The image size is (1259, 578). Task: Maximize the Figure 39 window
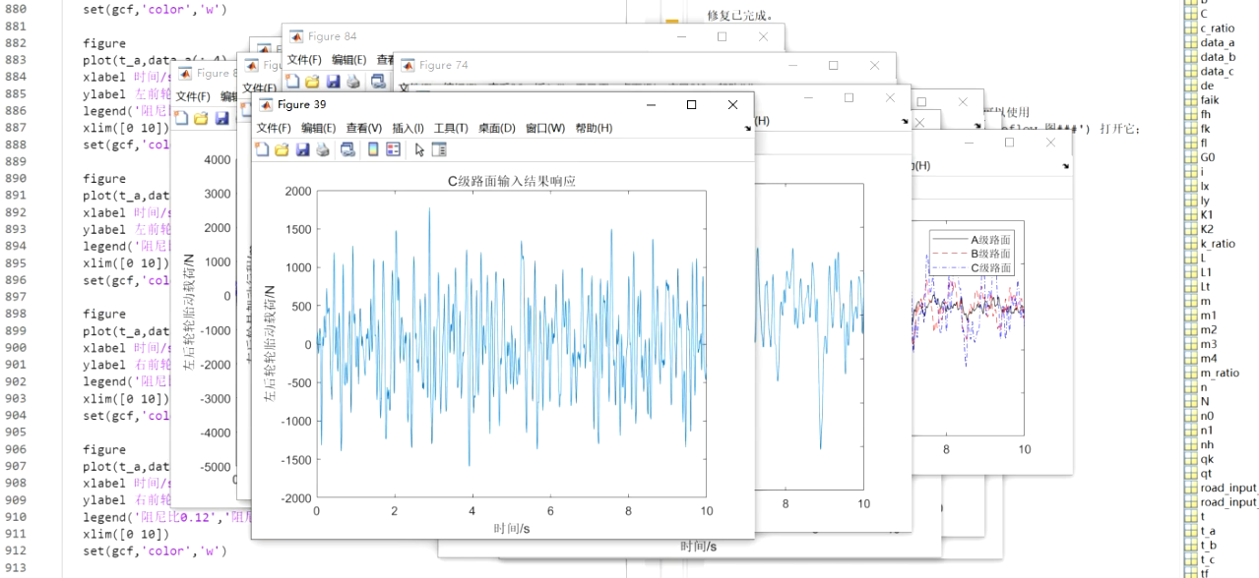(x=691, y=104)
